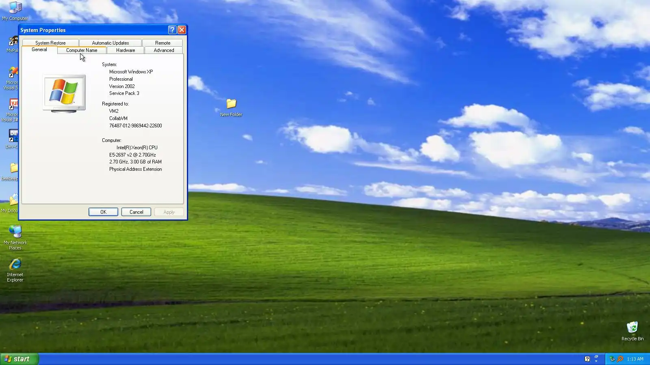Click the Windows XP logo monitor image
Viewport: 650px width, 365px height.
pyautogui.click(x=64, y=94)
